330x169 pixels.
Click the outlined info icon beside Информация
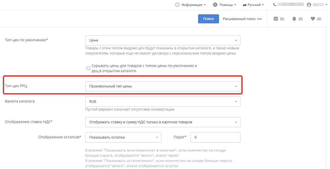(x=177, y=5)
